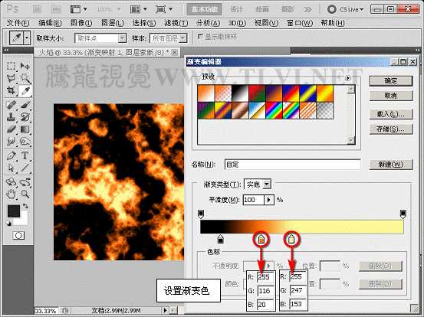Select the pale yellow color stop

tap(291, 239)
